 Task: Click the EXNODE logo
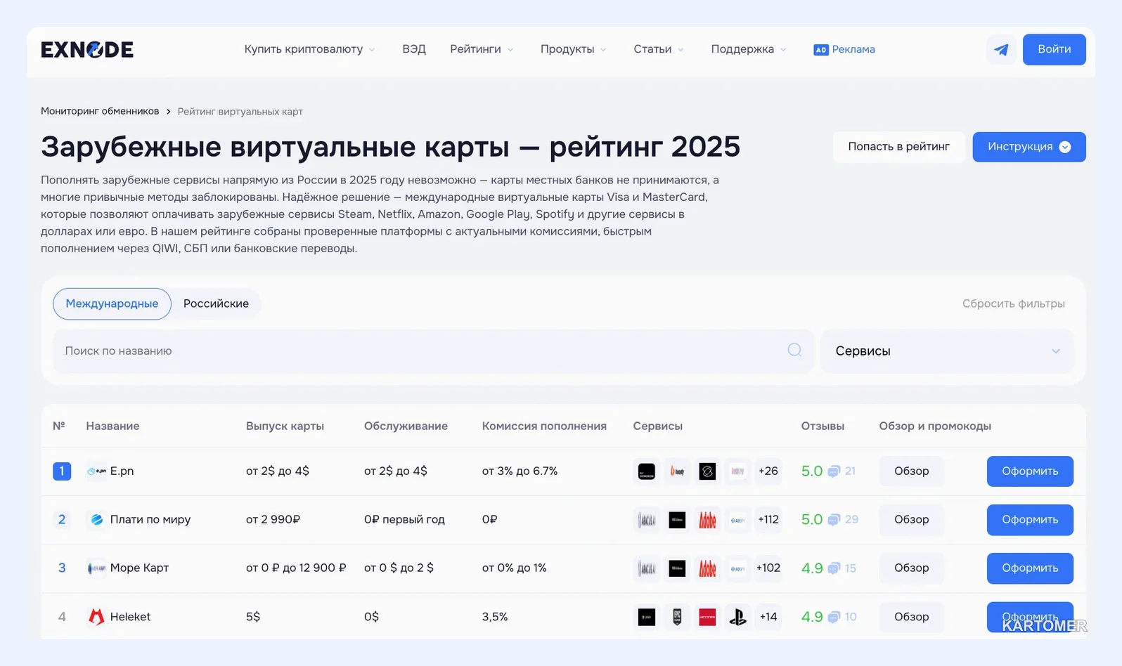[x=87, y=49]
